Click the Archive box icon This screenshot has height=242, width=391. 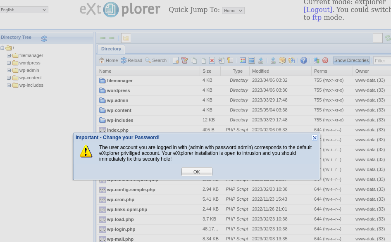tap(282, 61)
